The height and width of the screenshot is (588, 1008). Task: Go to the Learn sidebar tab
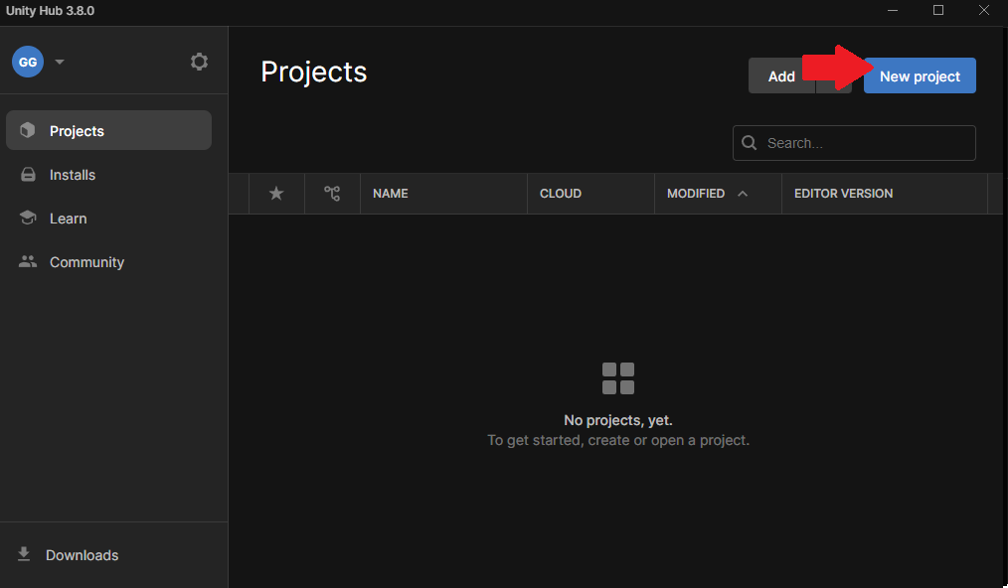[x=108, y=219]
